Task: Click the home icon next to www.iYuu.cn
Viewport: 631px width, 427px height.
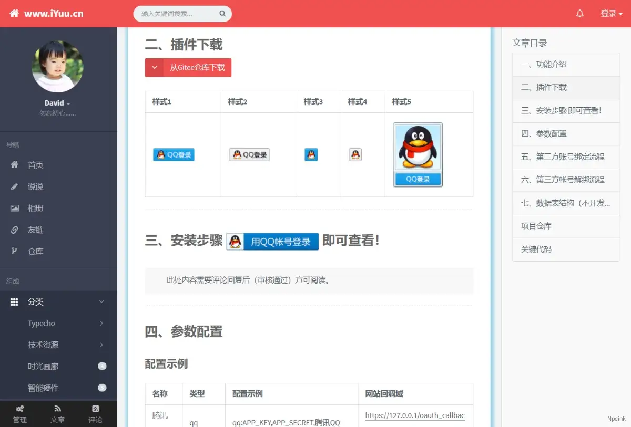Action: (x=13, y=13)
